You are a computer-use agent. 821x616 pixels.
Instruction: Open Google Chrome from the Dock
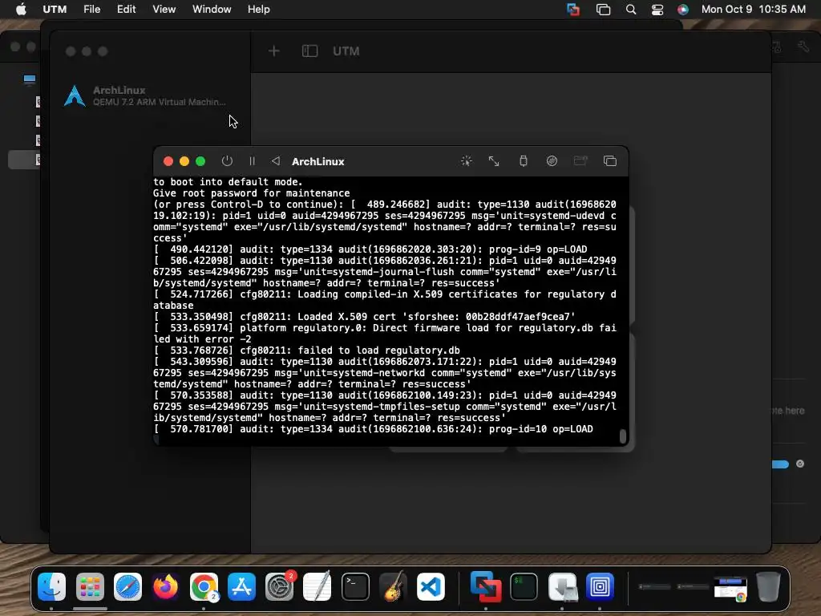[204, 586]
